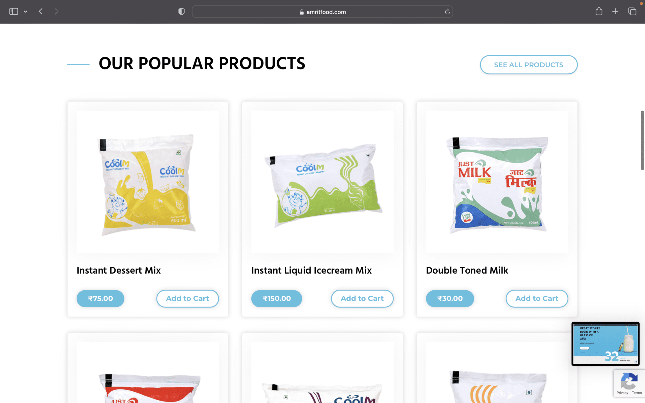Focus the amritfood.com address bar
Screen dimensions: 645x403
(x=322, y=12)
